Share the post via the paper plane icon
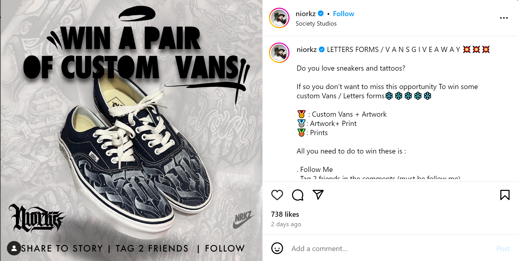The image size is (518, 261). [x=318, y=195]
